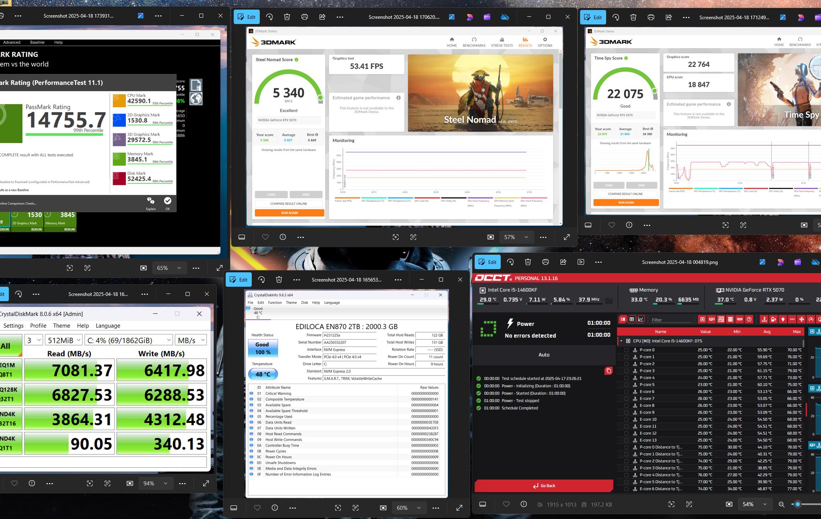
Task: Click the copy log icon in OCCT
Action: (x=608, y=371)
